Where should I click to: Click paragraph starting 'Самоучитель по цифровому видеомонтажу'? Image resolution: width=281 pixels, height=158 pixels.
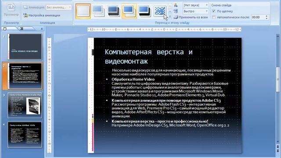coord(170,89)
